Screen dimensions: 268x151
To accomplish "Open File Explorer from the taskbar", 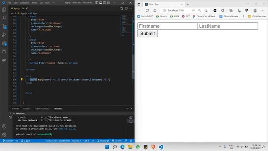I will (130, 147).
